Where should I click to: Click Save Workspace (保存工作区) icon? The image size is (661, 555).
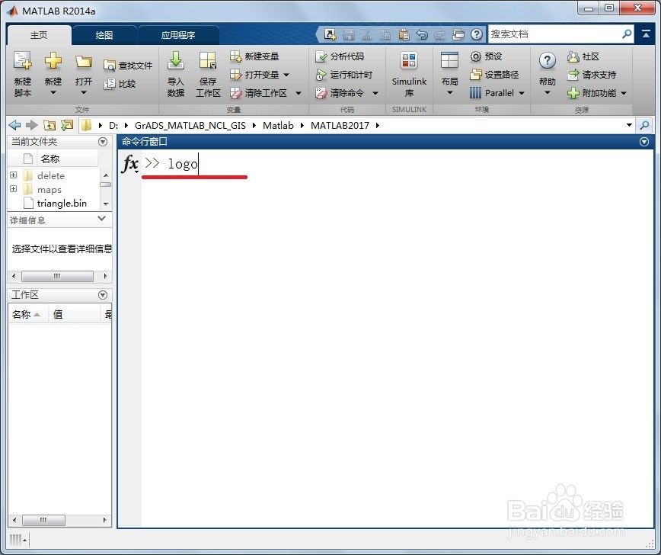coord(208,61)
